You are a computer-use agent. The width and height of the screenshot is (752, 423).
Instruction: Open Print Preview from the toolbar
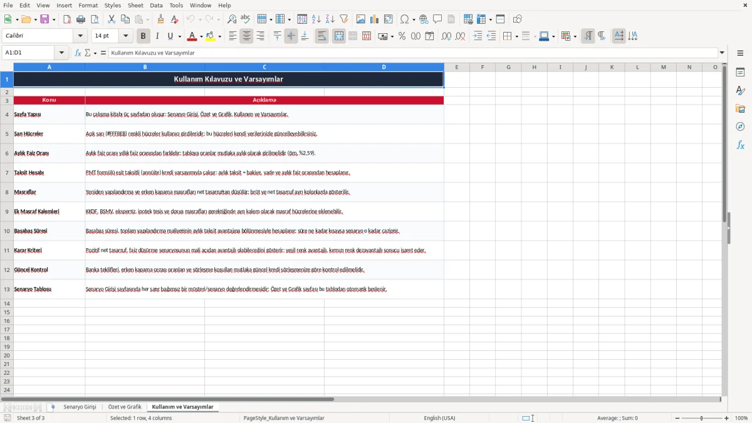coord(95,19)
